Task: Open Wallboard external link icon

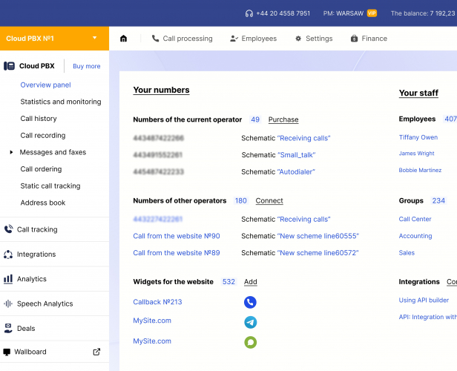Action: coord(96,352)
